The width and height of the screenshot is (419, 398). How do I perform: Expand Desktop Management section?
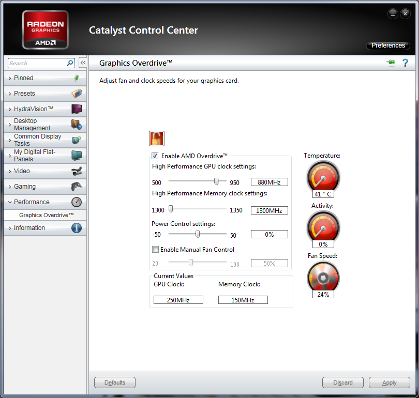point(45,125)
